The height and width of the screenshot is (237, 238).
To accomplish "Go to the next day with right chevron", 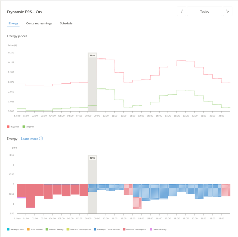I will (227, 12).
